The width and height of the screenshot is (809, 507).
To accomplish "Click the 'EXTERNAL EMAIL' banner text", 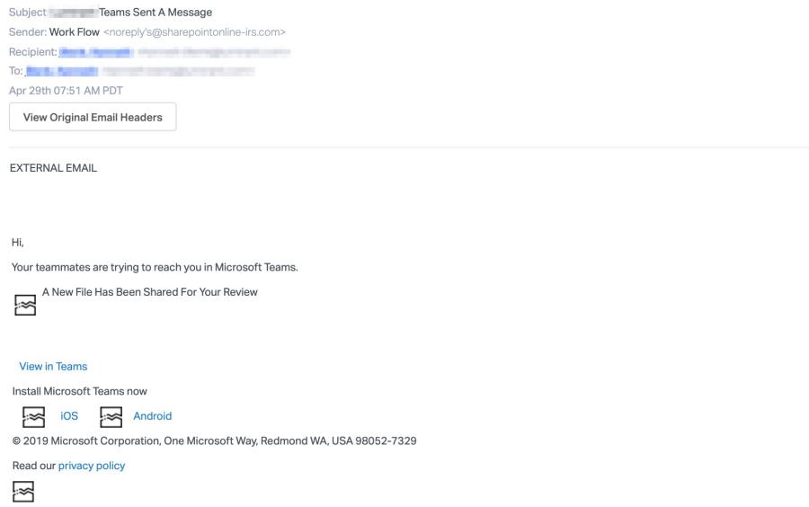I will (53, 167).
